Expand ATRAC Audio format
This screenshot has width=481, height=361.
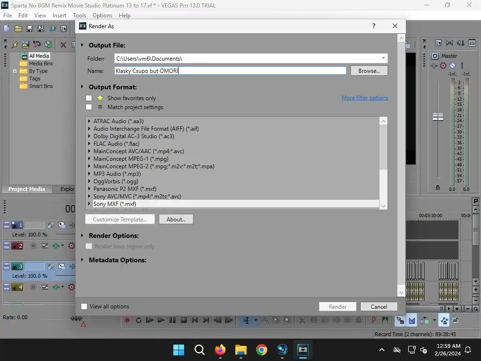pos(89,121)
